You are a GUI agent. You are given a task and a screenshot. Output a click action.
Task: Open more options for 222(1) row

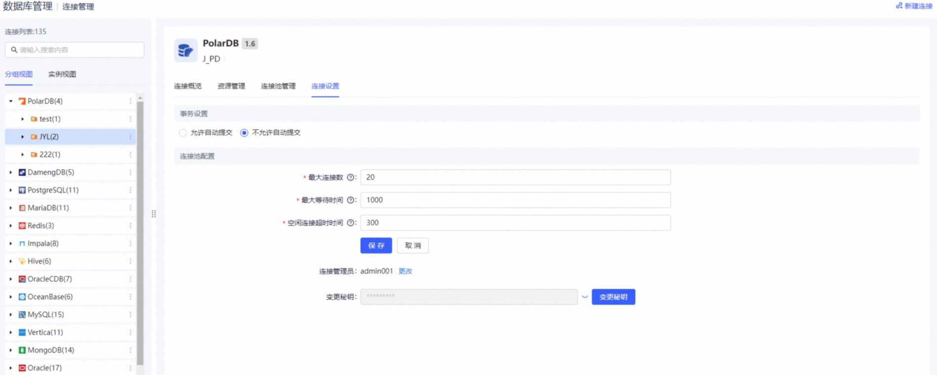[x=131, y=155]
